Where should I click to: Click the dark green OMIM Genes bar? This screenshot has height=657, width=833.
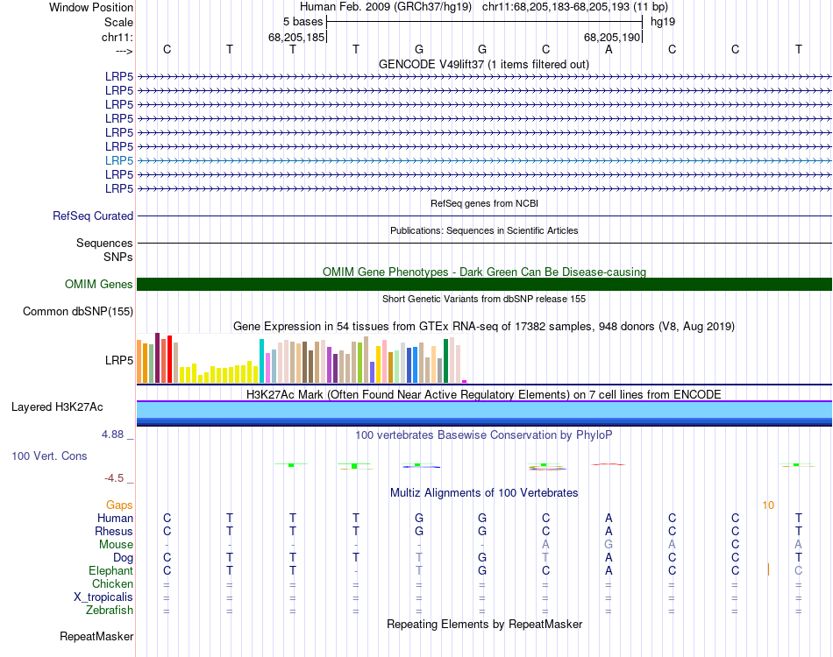(484, 284)
